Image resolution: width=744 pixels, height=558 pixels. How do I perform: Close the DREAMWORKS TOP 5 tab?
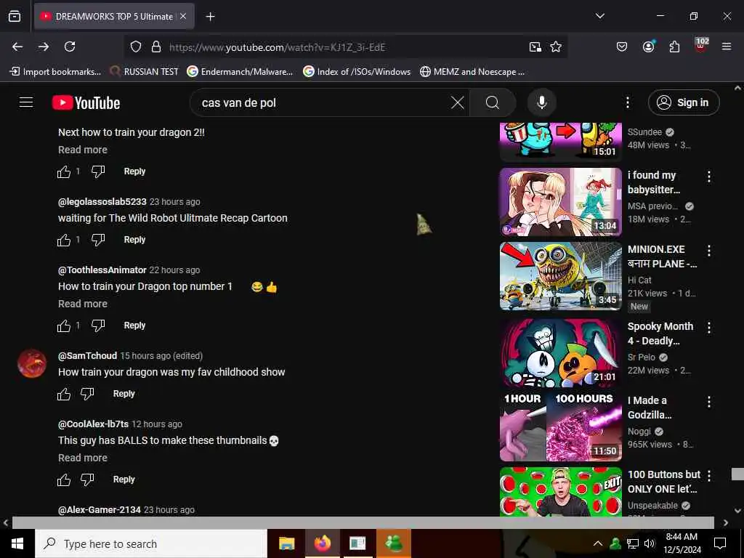[183, 17]
